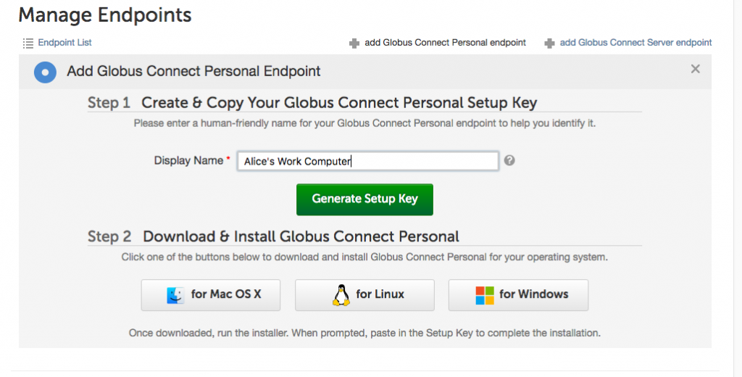Close the Add Globus Connect Personal panel

pyautogui.click(x=695, y=70)
